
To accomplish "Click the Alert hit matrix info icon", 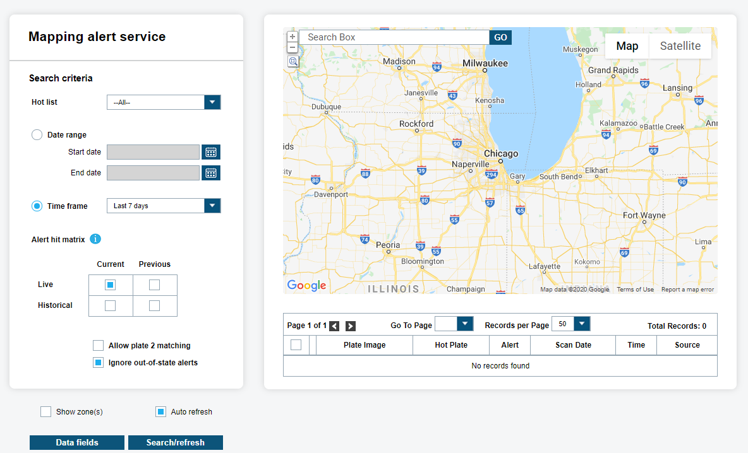I will (95, 239).
